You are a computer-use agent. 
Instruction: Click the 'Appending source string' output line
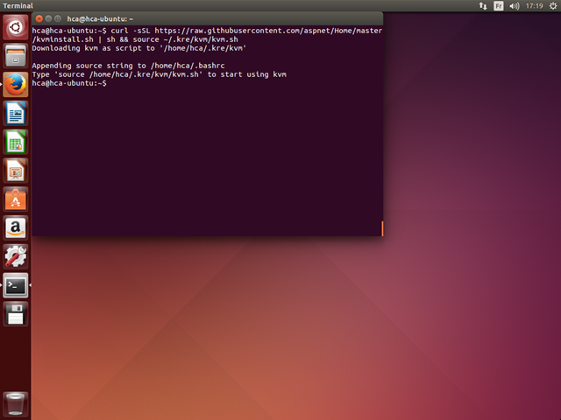pyautogui.click(x=129, y=66)
